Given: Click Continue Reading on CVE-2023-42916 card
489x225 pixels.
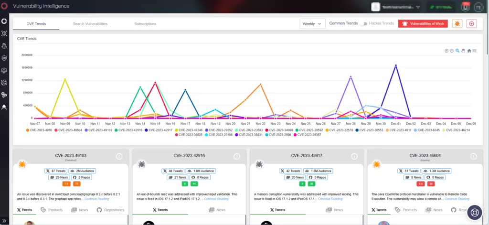Looking at the screenshot, I should (x=216, y=199).
